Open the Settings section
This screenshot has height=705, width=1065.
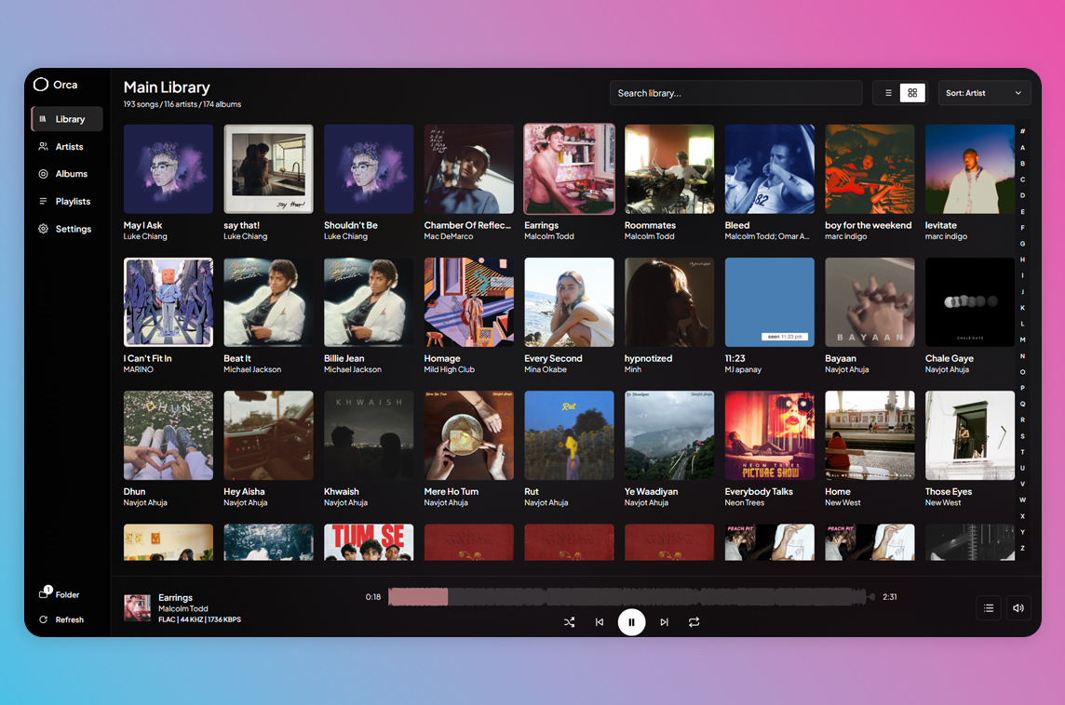click(x=67, y=229)
